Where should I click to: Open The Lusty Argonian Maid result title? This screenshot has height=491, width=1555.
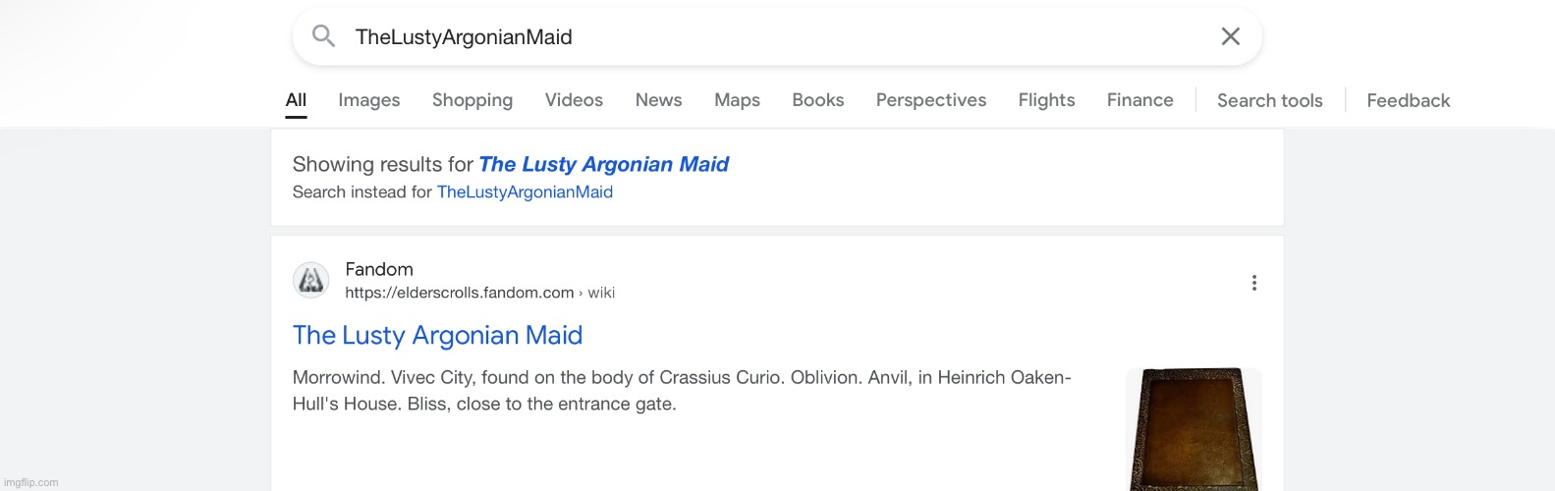(x=437, y=336)
